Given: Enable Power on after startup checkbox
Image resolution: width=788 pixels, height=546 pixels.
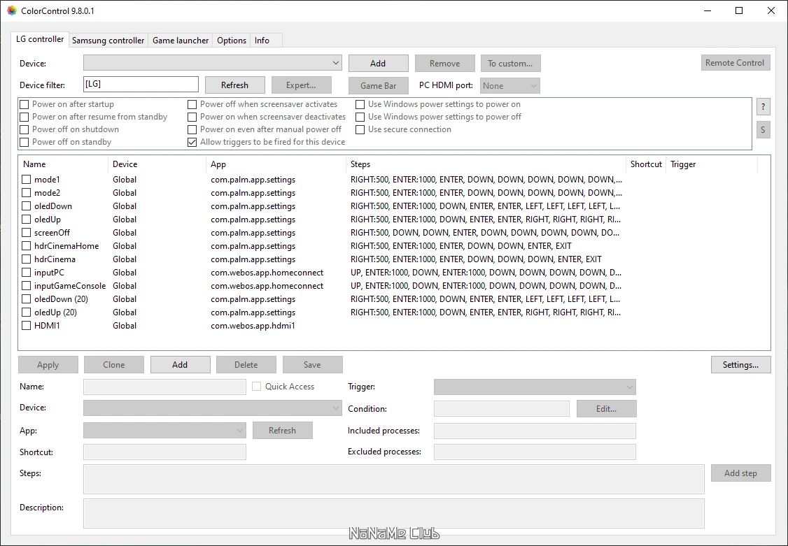Looking at the screenshot, I should tap(24, 104).
